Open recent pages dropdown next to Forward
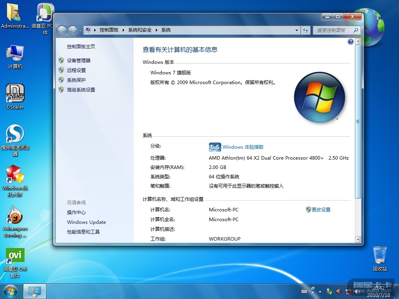Viewport: 399px width, 299px height. (80, 30)
